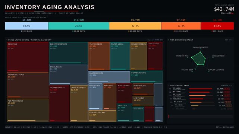Click the red badge beside $1.49M SKU
239x134 pixels.
tap(227, 89)
